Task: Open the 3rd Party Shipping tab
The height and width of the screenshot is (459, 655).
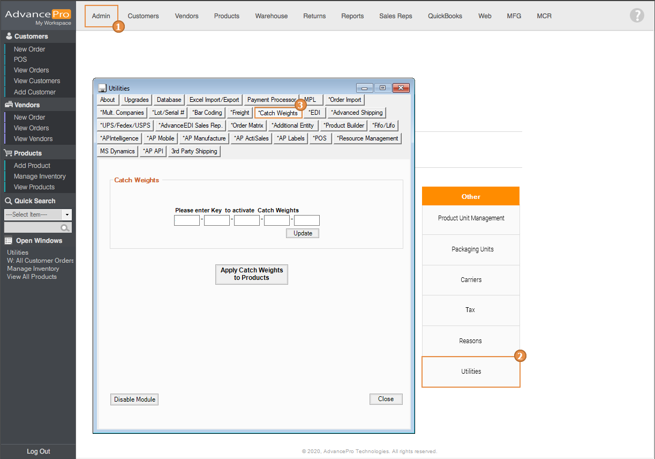Action: tap(194, 151)
